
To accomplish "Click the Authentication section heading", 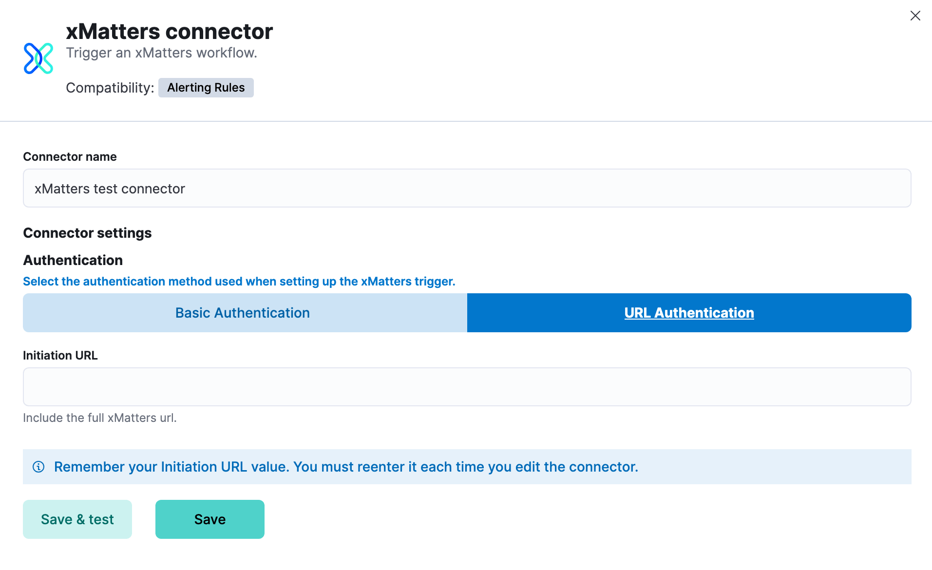I will pos(73,260).
